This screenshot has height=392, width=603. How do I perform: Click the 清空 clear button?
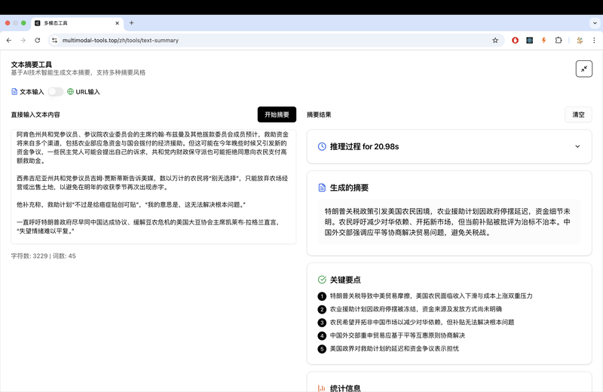578,115
